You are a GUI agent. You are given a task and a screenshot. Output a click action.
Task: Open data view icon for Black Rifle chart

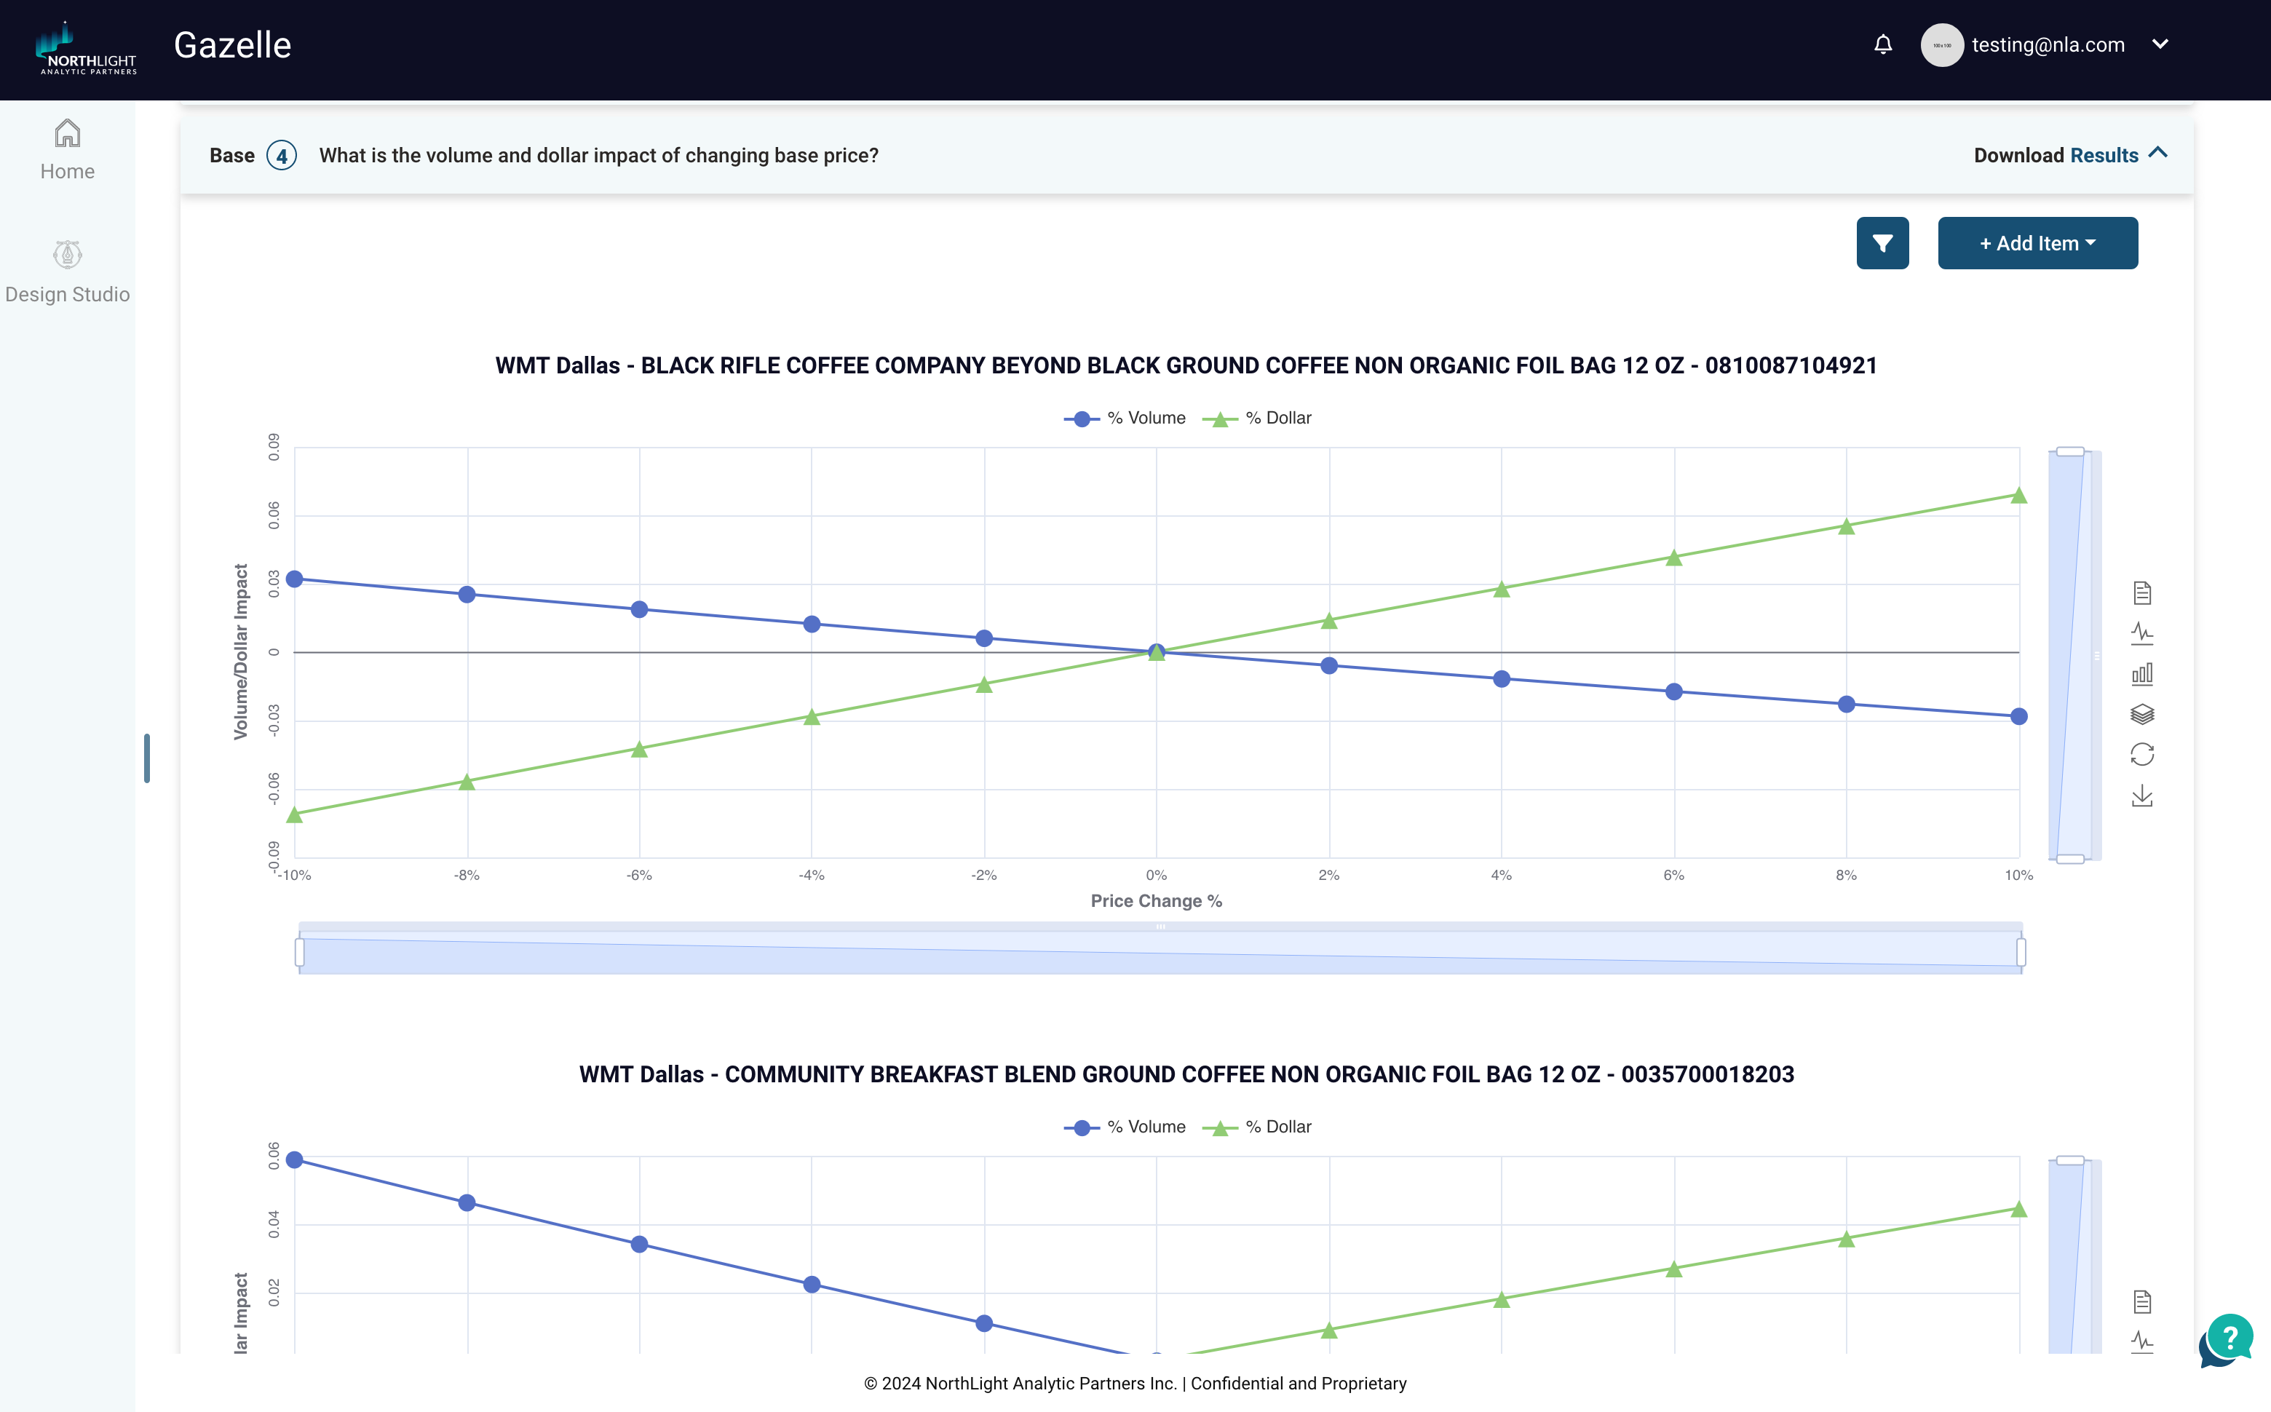coord(2142,593)
